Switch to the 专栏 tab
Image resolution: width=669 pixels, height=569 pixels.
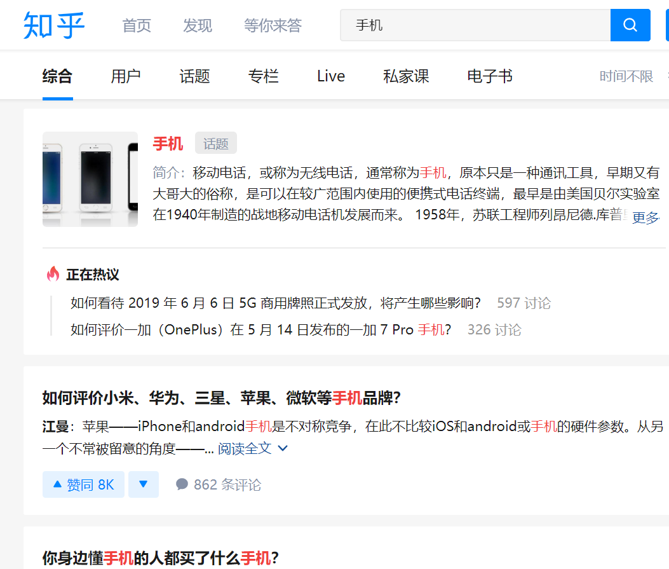263,76
